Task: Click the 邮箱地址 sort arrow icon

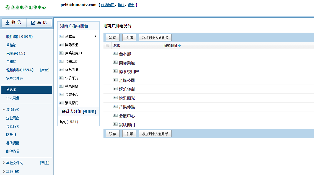Action: [x=180, y=46]
